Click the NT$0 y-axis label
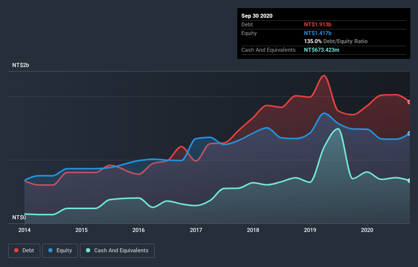418x267 pixels. pyautogui.click(x=19, y=217)
